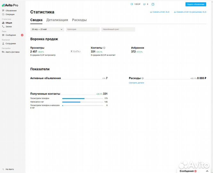Click the wallet balance amount 1 812 ₽
Screen dimensions: 213x173
pos(137,4)
